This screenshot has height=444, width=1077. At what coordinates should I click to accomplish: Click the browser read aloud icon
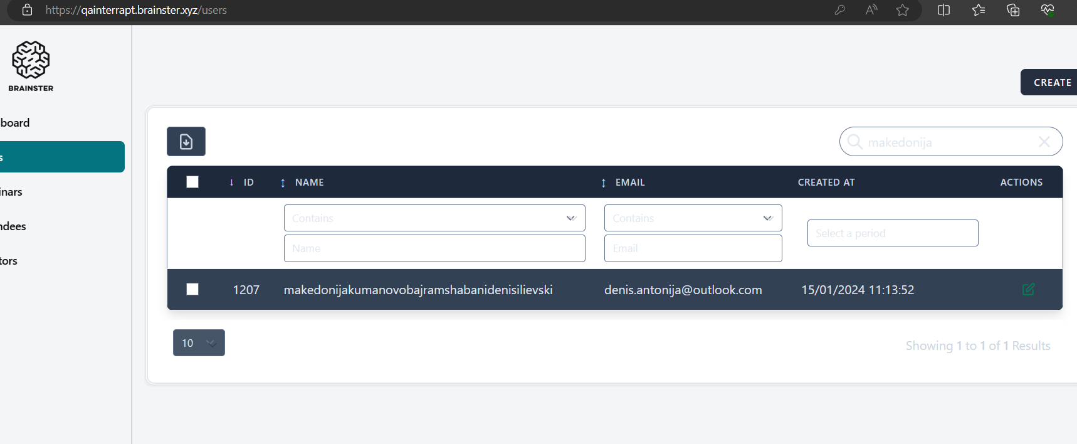pyautogui.click(x=871, y=10)
